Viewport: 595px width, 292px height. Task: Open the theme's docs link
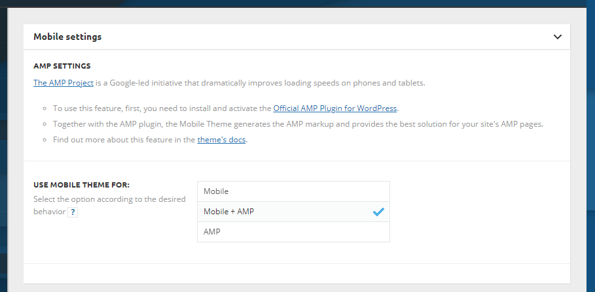[x=221, y=140]
